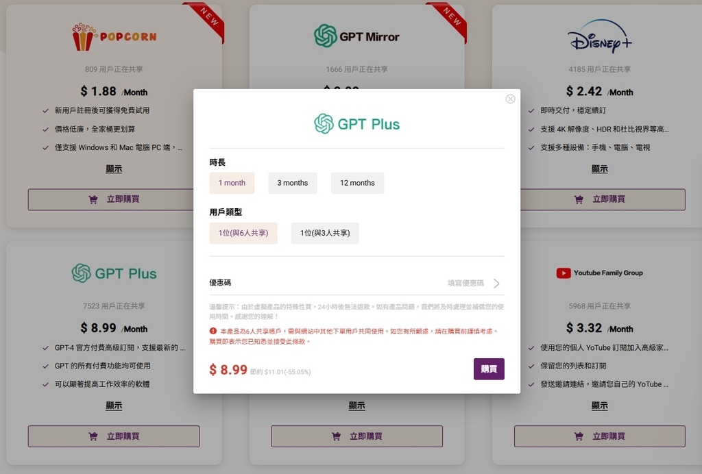The width and height of the screenshot is (702, 474).
Task: Choose 1位(與3人共享) user type
Action: [x=324, y=233]
